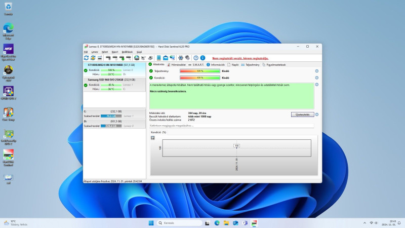Open the Riport menu
Screen dimensions: 405x228
pyautogui.click(x=115, y=52)
